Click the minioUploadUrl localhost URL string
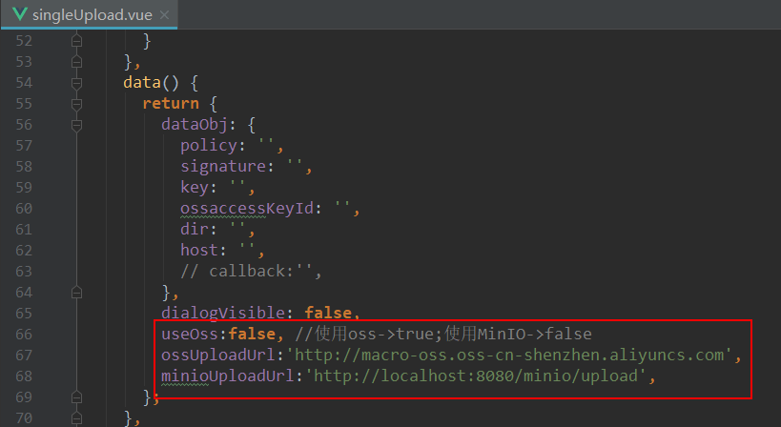This screenshot has height=427, width=781. click(480, 376)
